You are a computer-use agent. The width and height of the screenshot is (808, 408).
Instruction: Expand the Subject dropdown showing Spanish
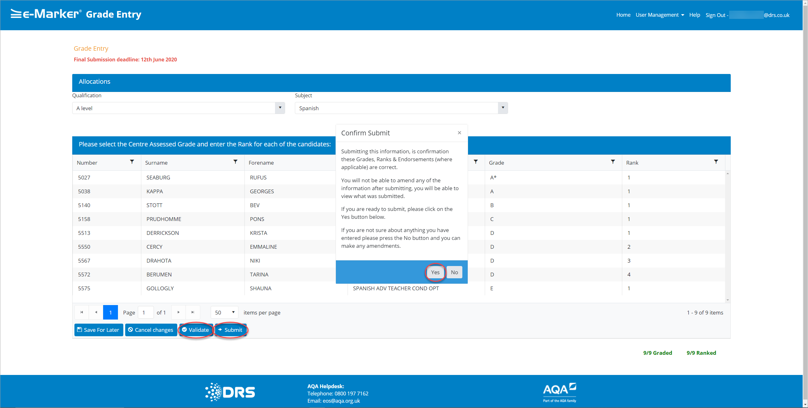click(503, 108)
